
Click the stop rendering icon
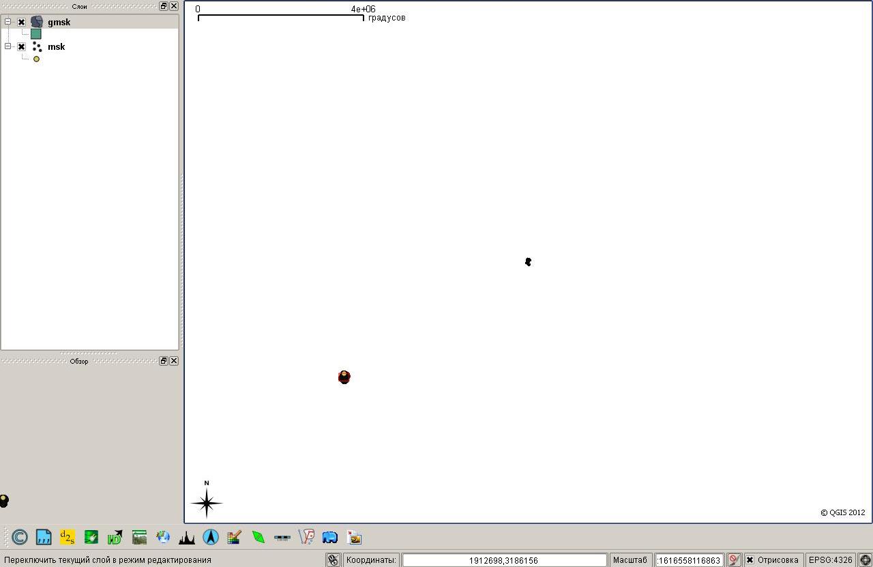coord(734,560)
